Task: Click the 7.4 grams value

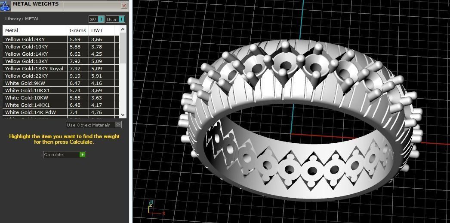Action: 73,112
